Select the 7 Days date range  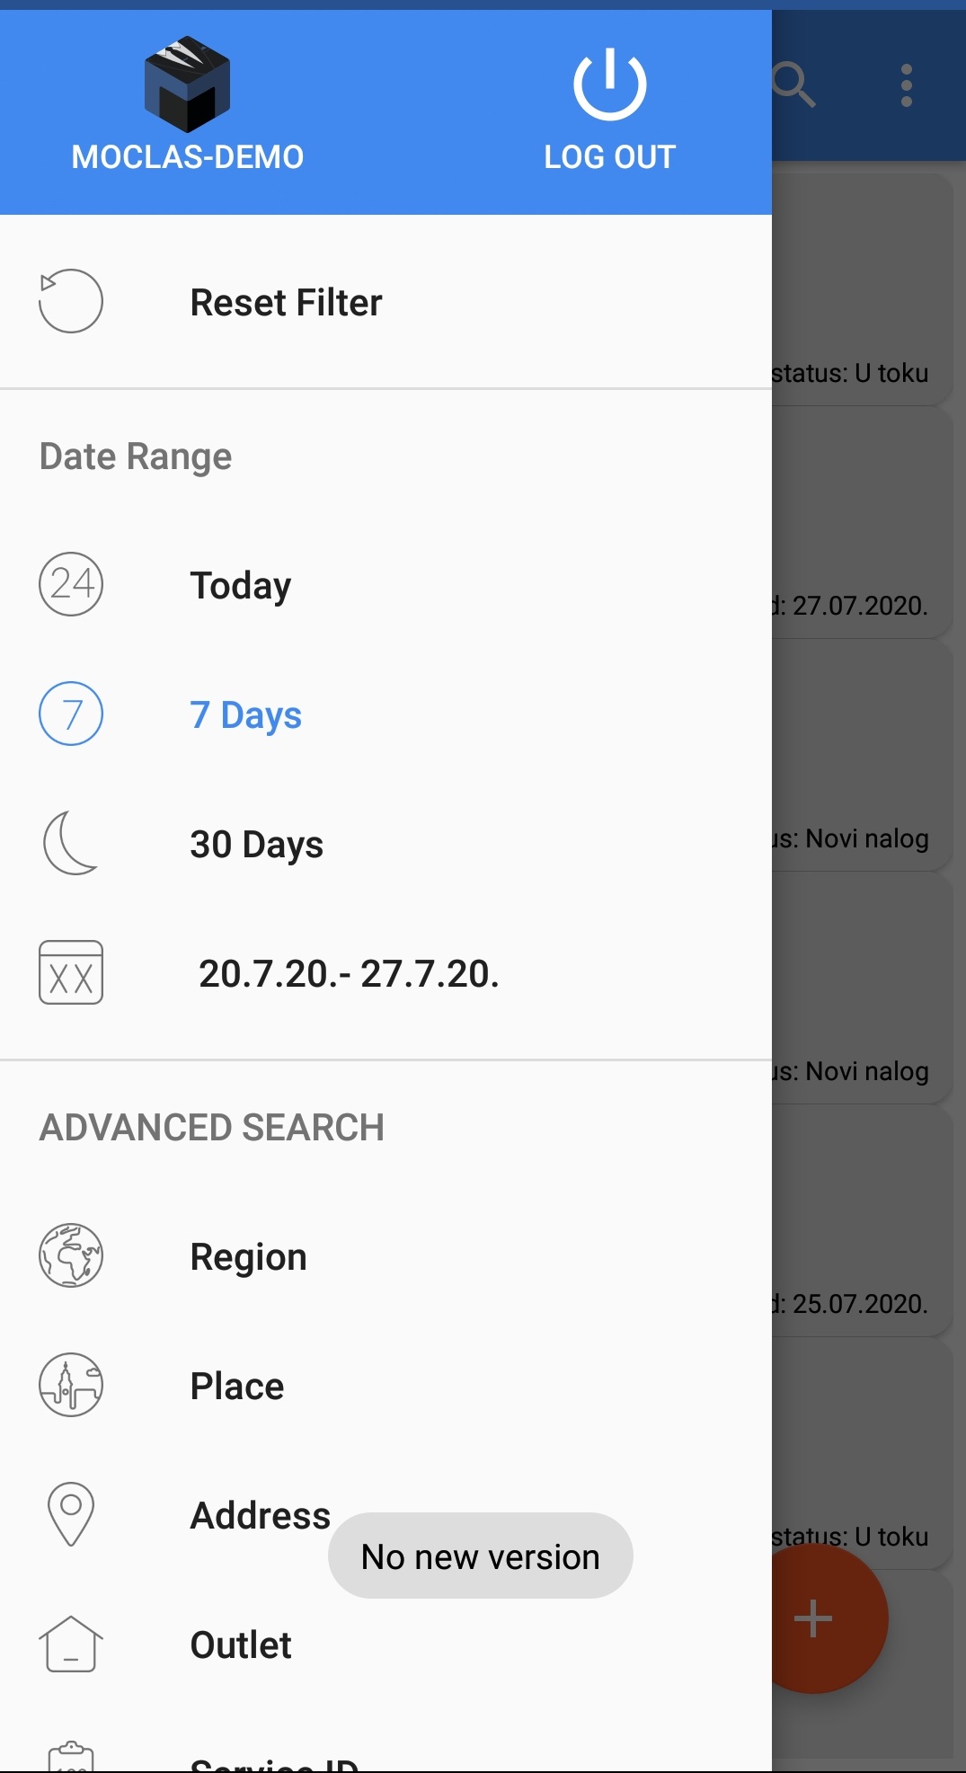tap(245, 715)
